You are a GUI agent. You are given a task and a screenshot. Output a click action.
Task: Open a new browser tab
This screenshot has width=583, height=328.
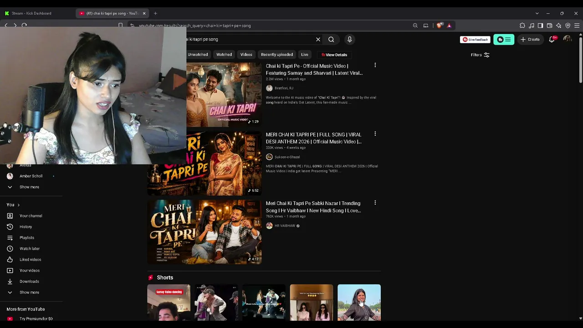click(155, 13)
